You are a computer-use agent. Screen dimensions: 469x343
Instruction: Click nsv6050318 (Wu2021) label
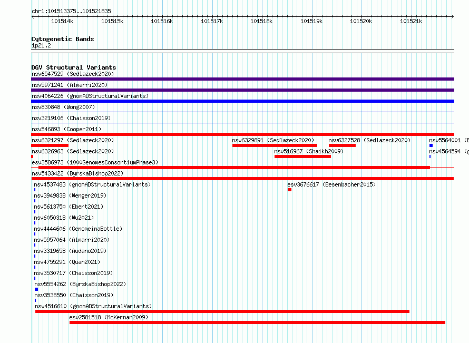[x=64, y=218]
